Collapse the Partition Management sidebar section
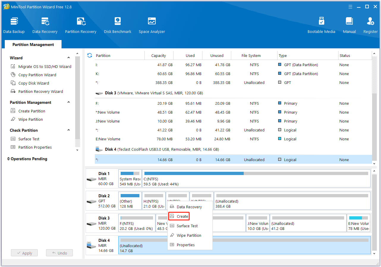381x267 pixels. (x=69, y=102)
